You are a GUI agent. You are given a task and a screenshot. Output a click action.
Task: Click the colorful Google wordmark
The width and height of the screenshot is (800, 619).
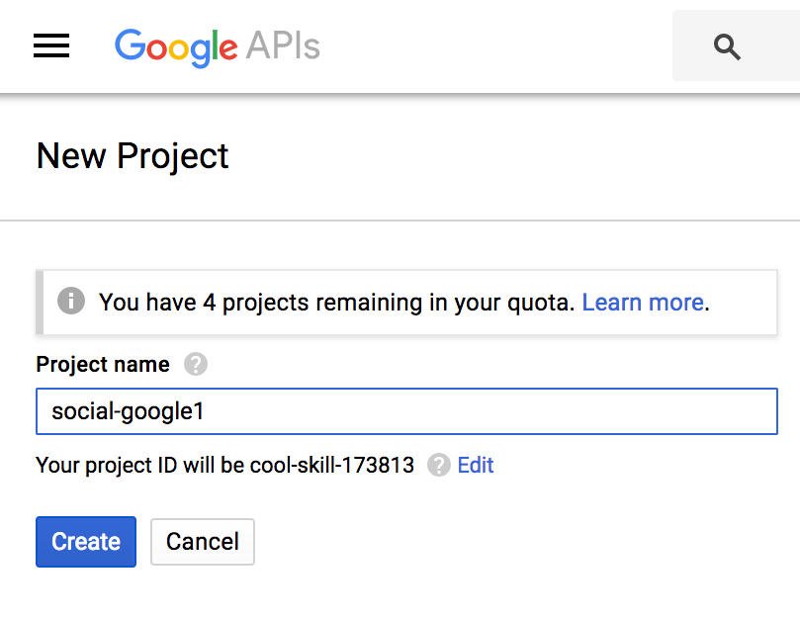point(176,47)
